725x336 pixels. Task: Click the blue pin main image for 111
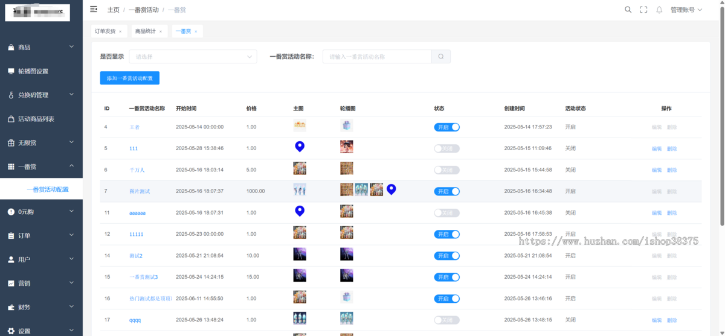pos(300,147)
